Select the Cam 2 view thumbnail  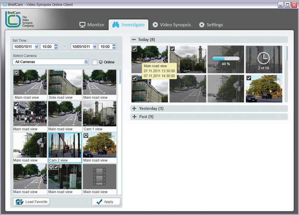(65, 146)
